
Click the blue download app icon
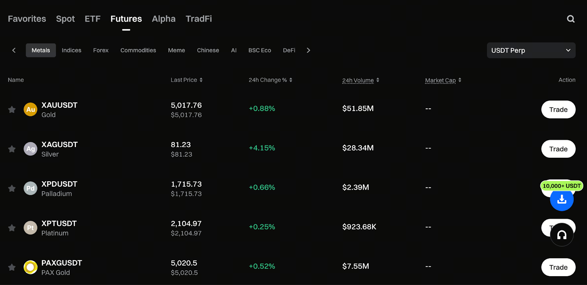562,200
